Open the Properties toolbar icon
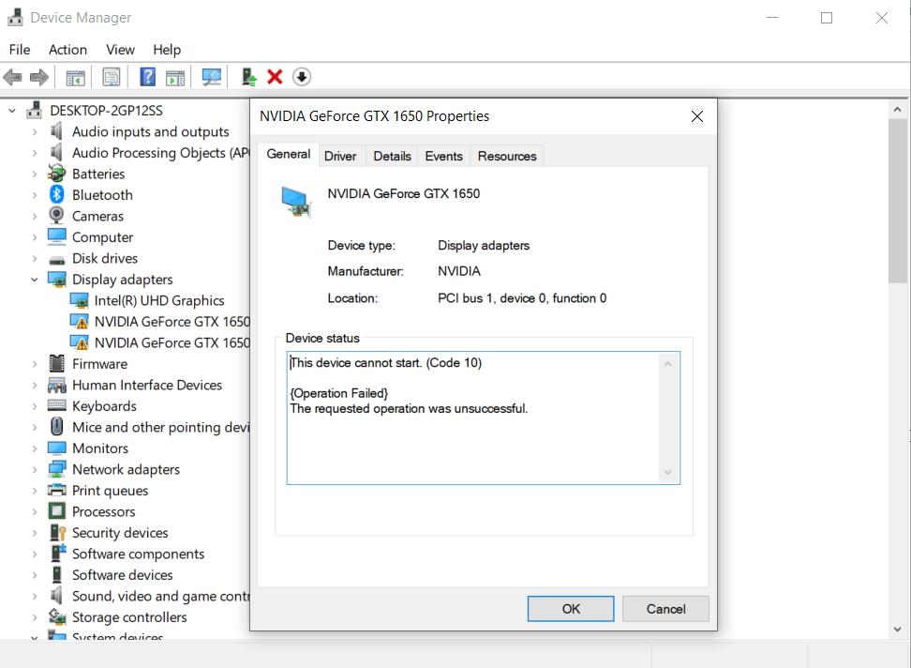This screenshot has width=911, height=668. point(111,77)
